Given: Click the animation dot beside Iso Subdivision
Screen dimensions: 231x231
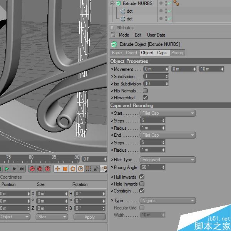Looking at the screenshot, I should (112, 84).
